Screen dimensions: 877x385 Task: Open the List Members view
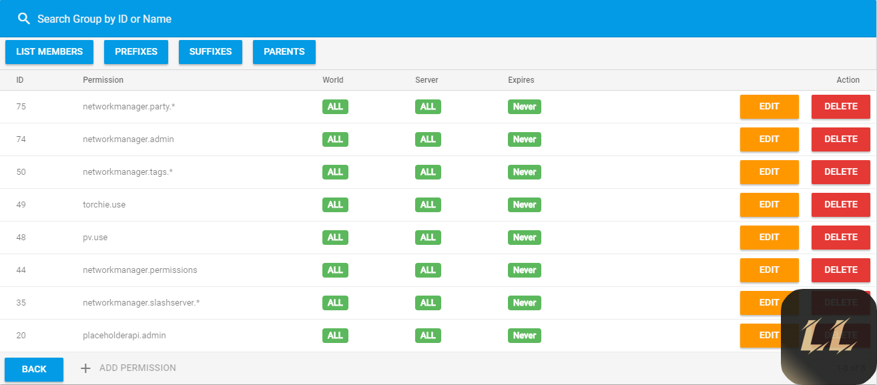pyautogui.click(x=49, y=52)
